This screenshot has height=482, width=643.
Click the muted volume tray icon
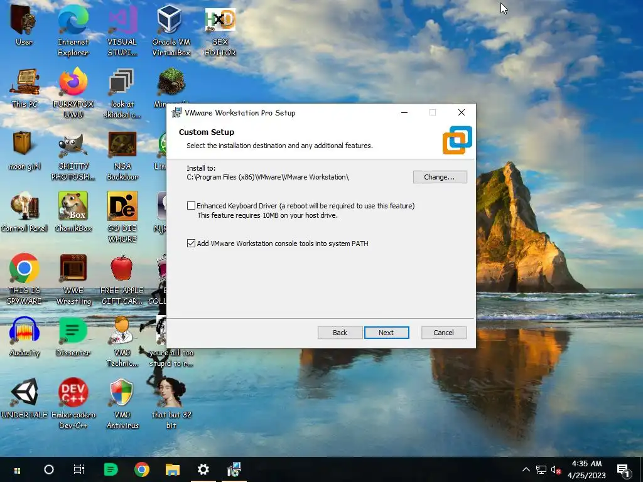tap(556, 469)
